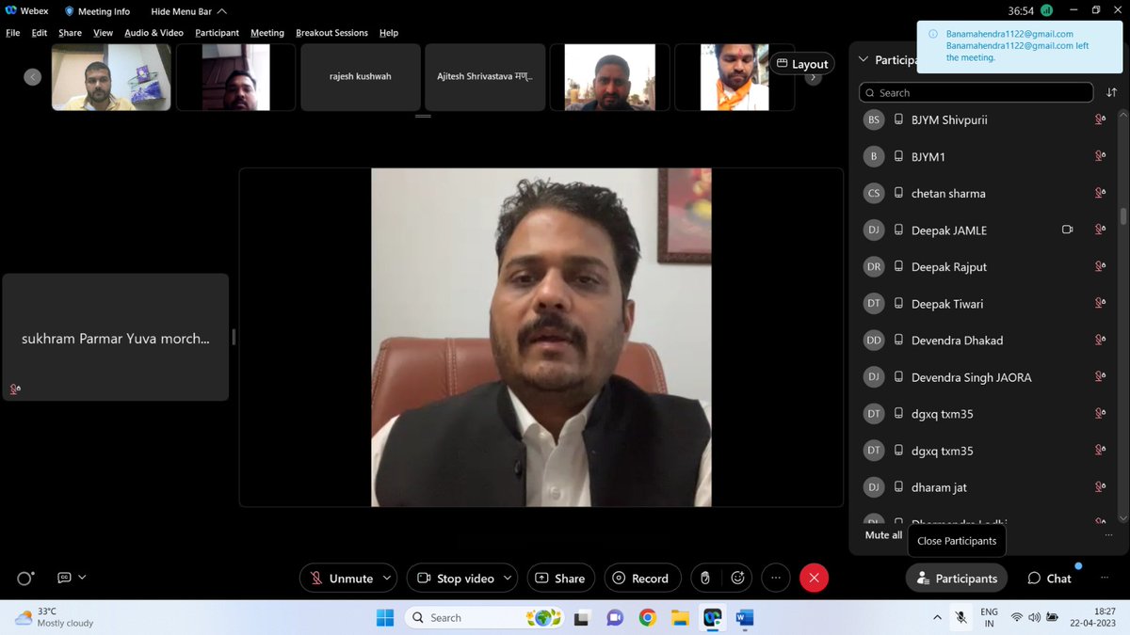This screenshot has width=1130, height=635.
Task: Select rajesh kushwah video tile
Action: tap(360, 77)
